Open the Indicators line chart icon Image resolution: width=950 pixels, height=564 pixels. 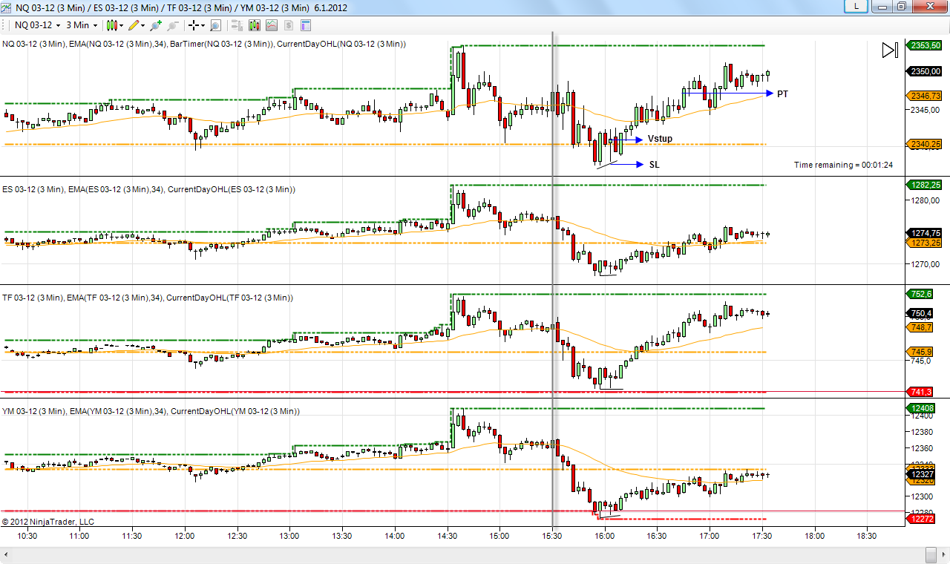pyautogui.click(x=272, y=25)
